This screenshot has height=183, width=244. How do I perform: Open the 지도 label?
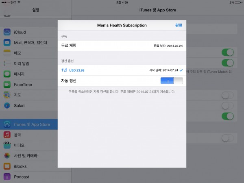point(17,95)
